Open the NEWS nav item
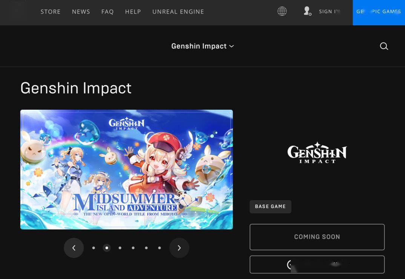Viewport: 405px width, 279px height. click(x=81, y=12)
